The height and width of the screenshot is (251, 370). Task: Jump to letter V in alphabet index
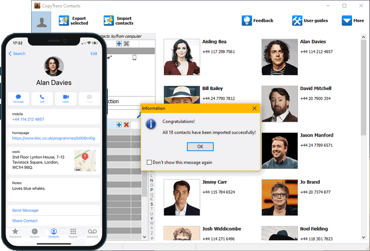(152, 218)
